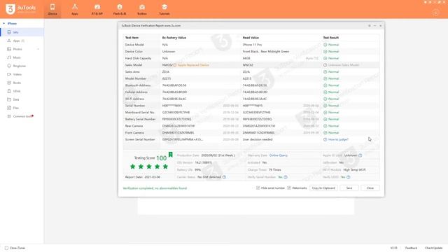Screen dimensions: 448x252
Task: Select iPhone 11 Pro read value
Action: point(252,45)
